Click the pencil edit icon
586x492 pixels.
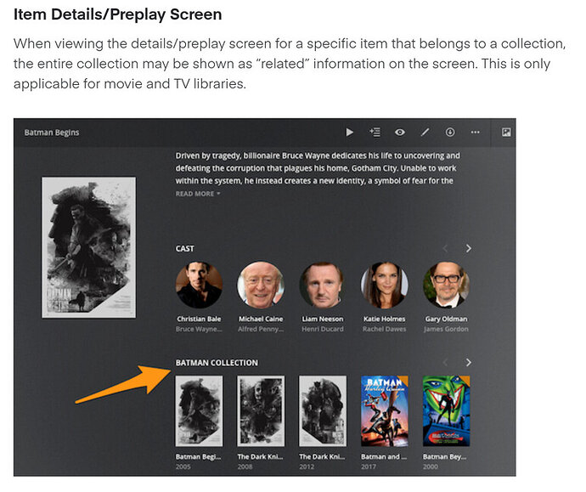pos(425,133)
